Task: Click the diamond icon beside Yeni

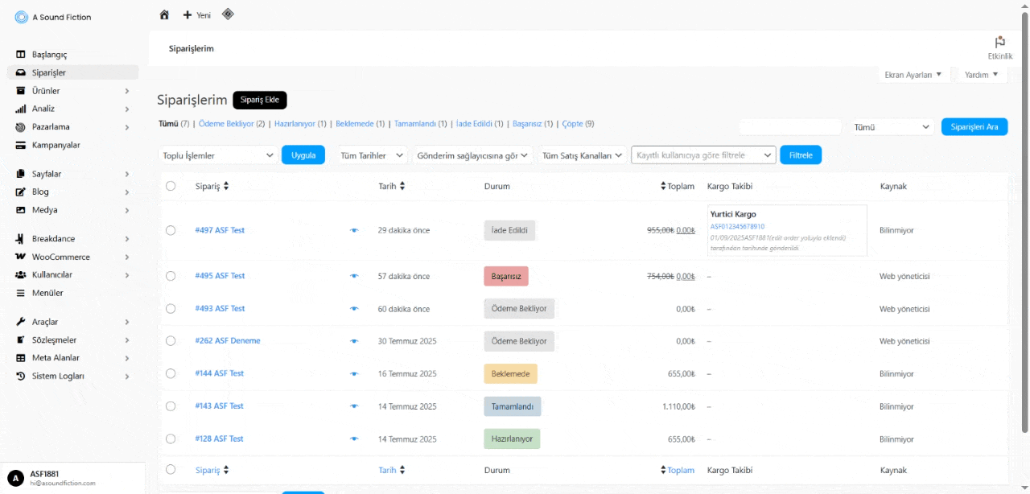Action: (228, 14)
